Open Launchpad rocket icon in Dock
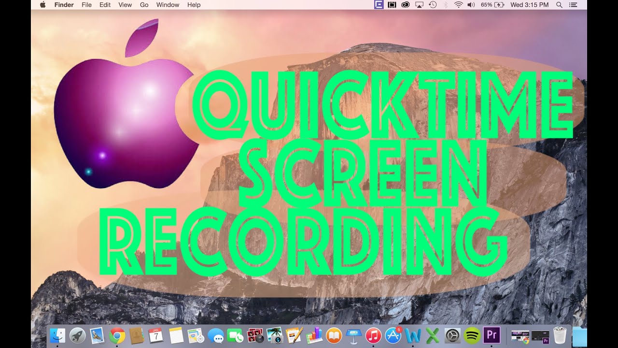 [77, 335]
